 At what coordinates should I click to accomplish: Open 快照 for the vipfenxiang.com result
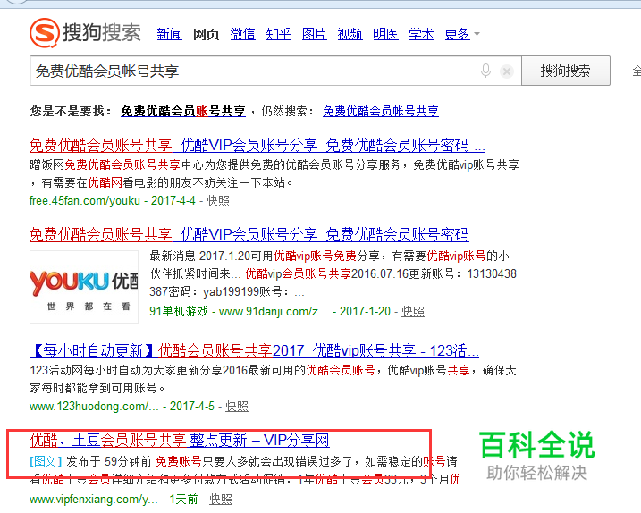click(x=221, y=499)
